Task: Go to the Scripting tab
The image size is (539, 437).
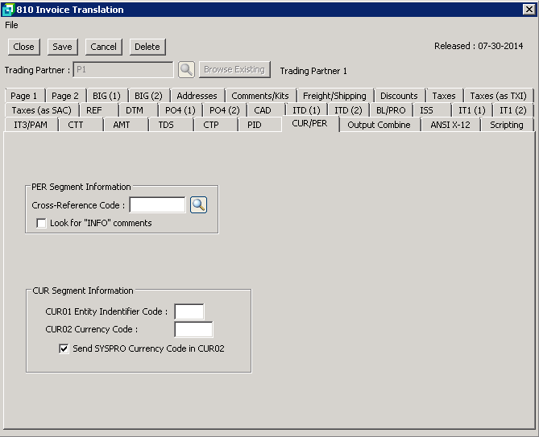Action: click(506, 125)
